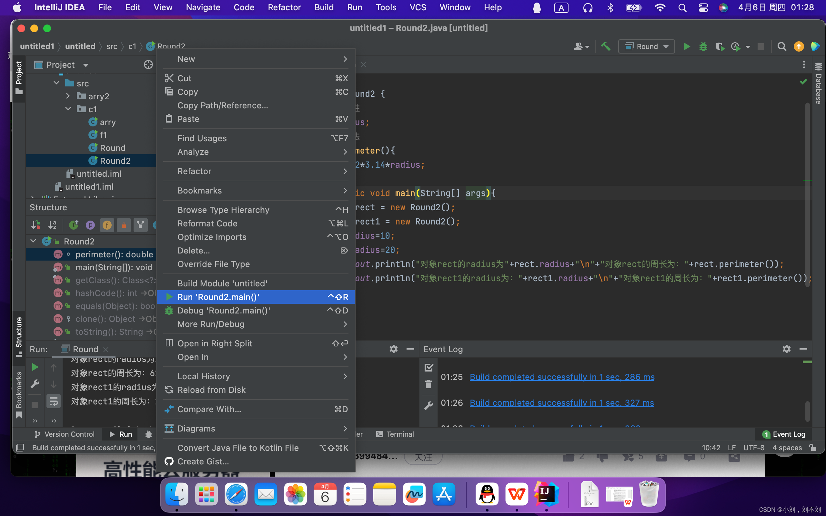Click the Debug bug icon in toolbar

click(x=703, y=46)
